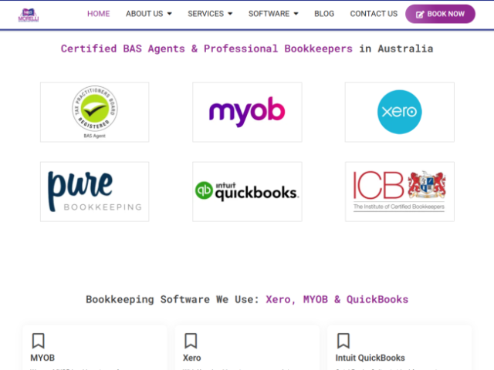
Task: Click the MYOB card heading
Action: [42, 358]
